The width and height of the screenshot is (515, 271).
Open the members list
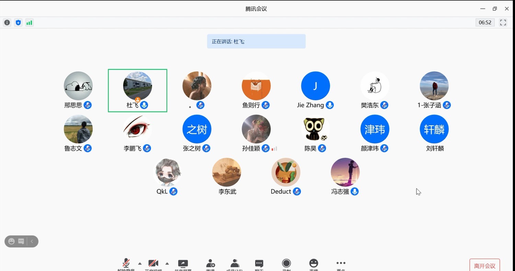(x=235, y=264)
